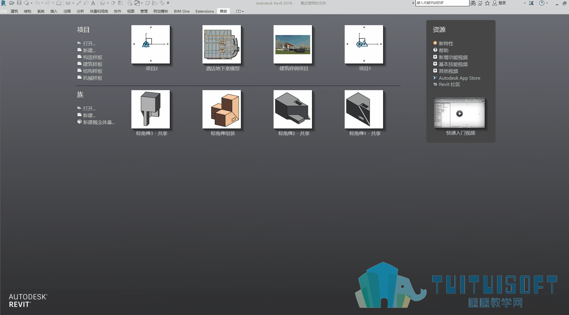Image resolution: width=569 pixels, height=315 pixels.
Task: Play the 快速入门视频 video
Action: pyautogui.click(x=459, y=113)
